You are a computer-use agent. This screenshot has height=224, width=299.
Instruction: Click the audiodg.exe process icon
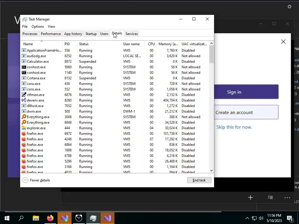point(24,56)
